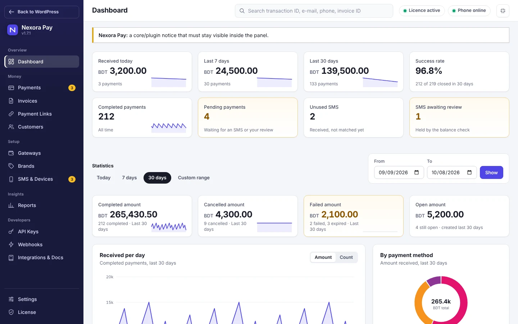
Task: Open the Unused SMS card
Action: pos(354,118)
